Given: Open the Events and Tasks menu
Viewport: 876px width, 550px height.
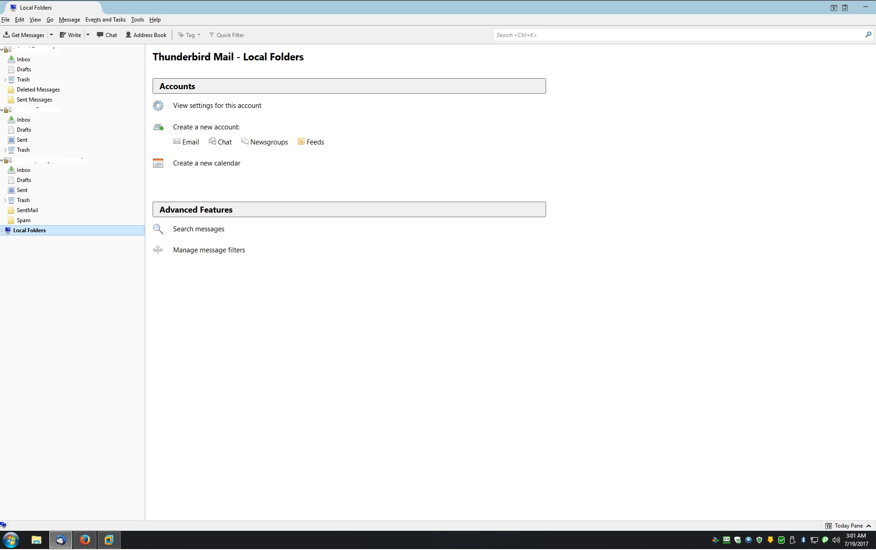Looking at the screenshot, I should point(106,20).
